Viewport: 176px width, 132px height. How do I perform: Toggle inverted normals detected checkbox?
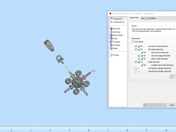(x=136, y=46)
